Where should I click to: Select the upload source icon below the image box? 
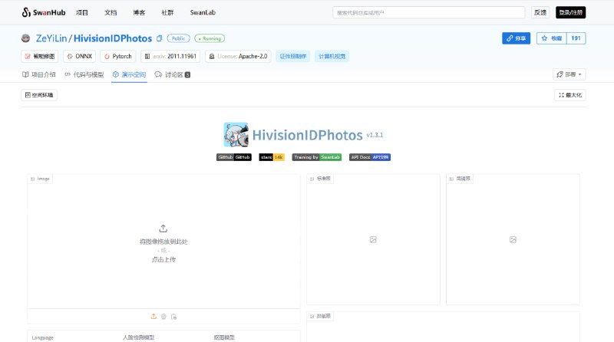153,316
